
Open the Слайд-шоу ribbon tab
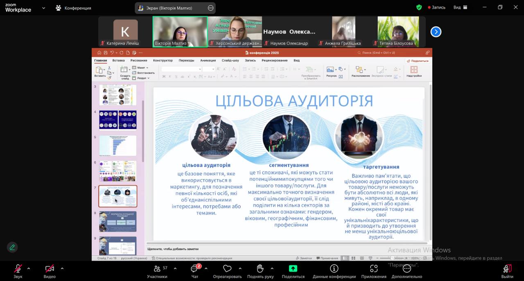click(230, 60)
